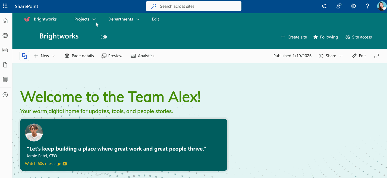Click the Create site button
The height and width of the screenshot is (178, 387).
pyautogui.click(x=294, y=37)
